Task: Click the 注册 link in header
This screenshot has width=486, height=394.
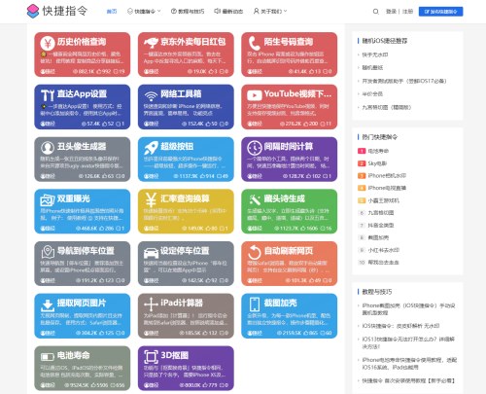Action: click(407, 12)
